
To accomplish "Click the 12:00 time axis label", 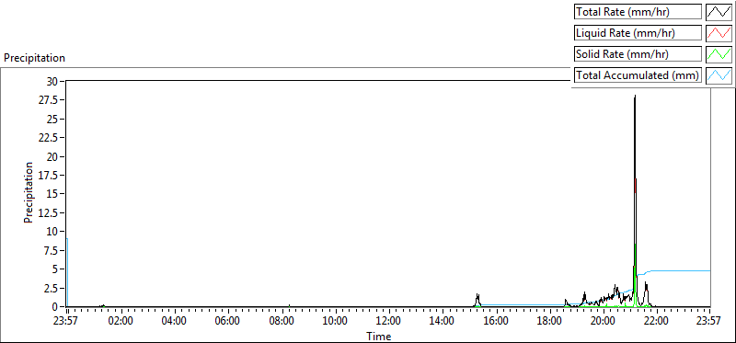I will coord(389,322).
